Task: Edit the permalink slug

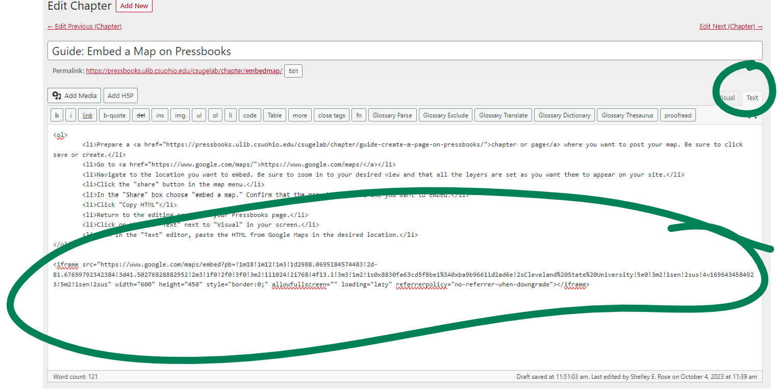Action: click(293, 71)
